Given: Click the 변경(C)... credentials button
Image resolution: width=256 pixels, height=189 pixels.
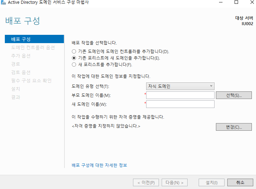Looking at the screenshot, I should 234,127.
